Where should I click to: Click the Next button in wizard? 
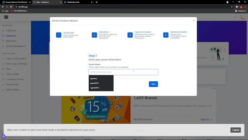(153, 84)
